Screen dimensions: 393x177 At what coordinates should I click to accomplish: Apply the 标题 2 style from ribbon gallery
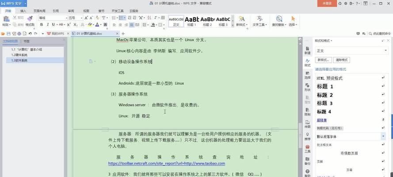pos(207,21)
